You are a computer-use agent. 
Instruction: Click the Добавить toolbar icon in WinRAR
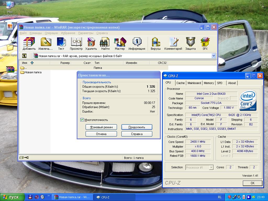29,44
